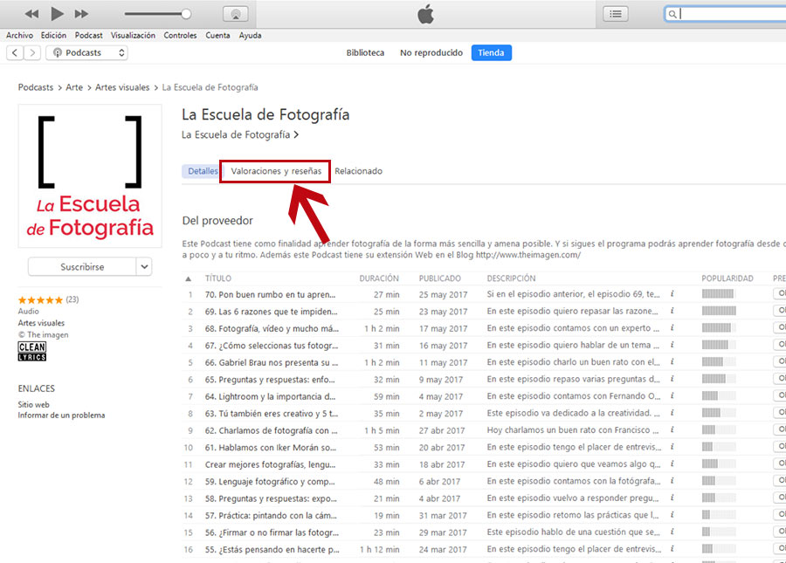Open the Up Next list icon
786x563 pixels.
[x=616, y=13]
